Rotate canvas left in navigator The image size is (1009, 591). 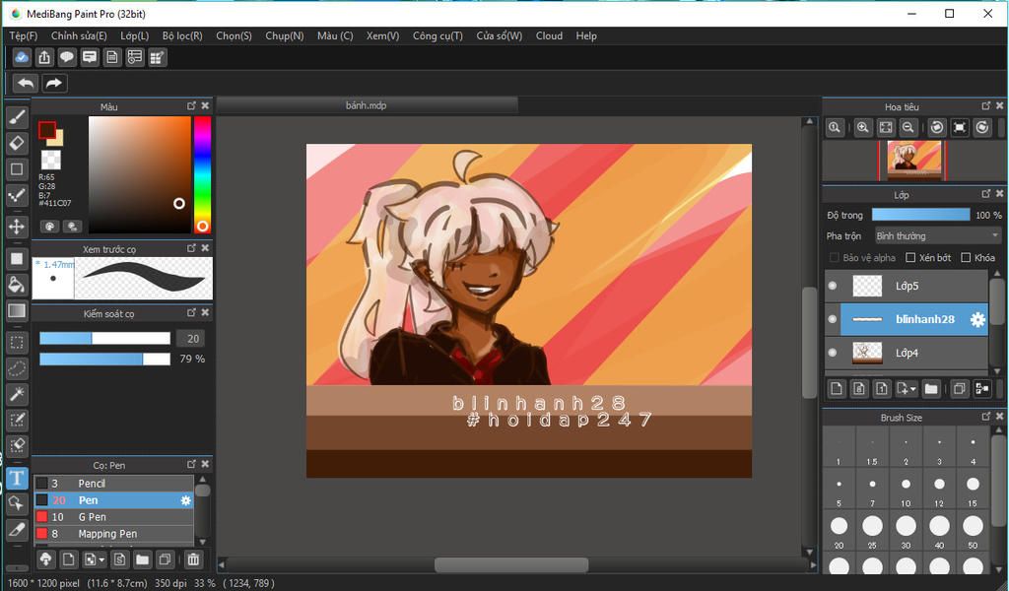pos(937,127)
